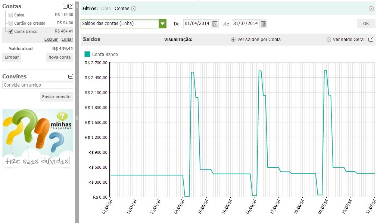Select Ver saldos por Conta option

(233, 40)
